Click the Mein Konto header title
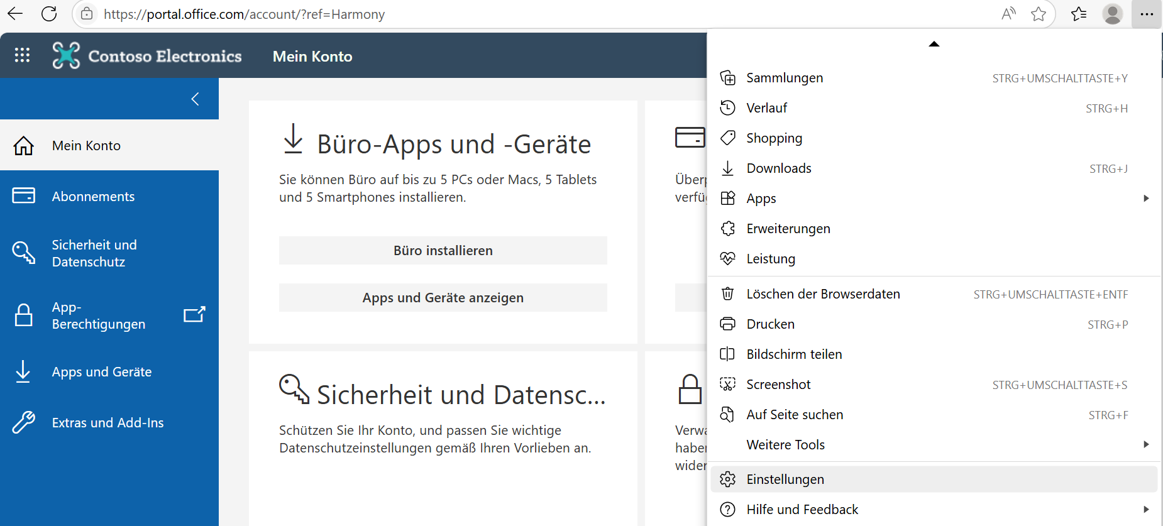 tap(312, 57)
